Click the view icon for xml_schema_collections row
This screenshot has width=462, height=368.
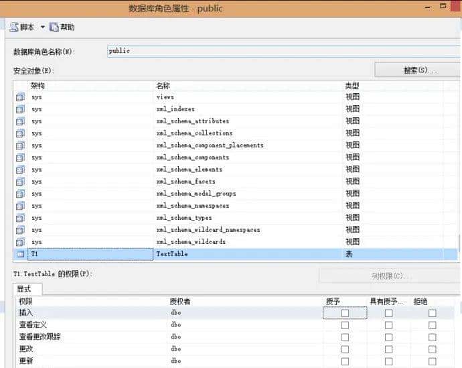click(20, 133)
